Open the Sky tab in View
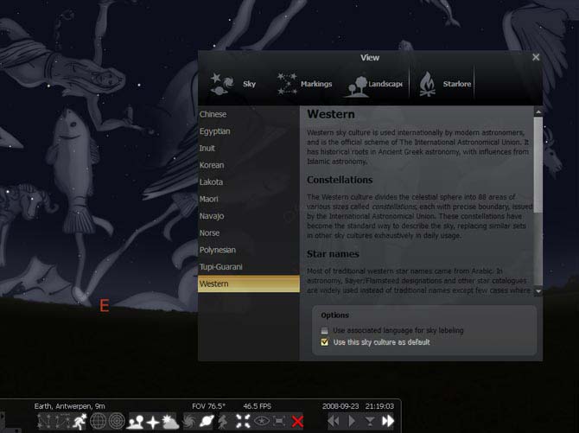The height and width of the screenshot is (433, 579). point(234,84)
